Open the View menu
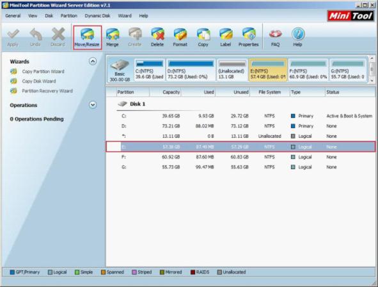Viewport: 378px width, 287px height. pyautogui.click(x=33, y=15)
